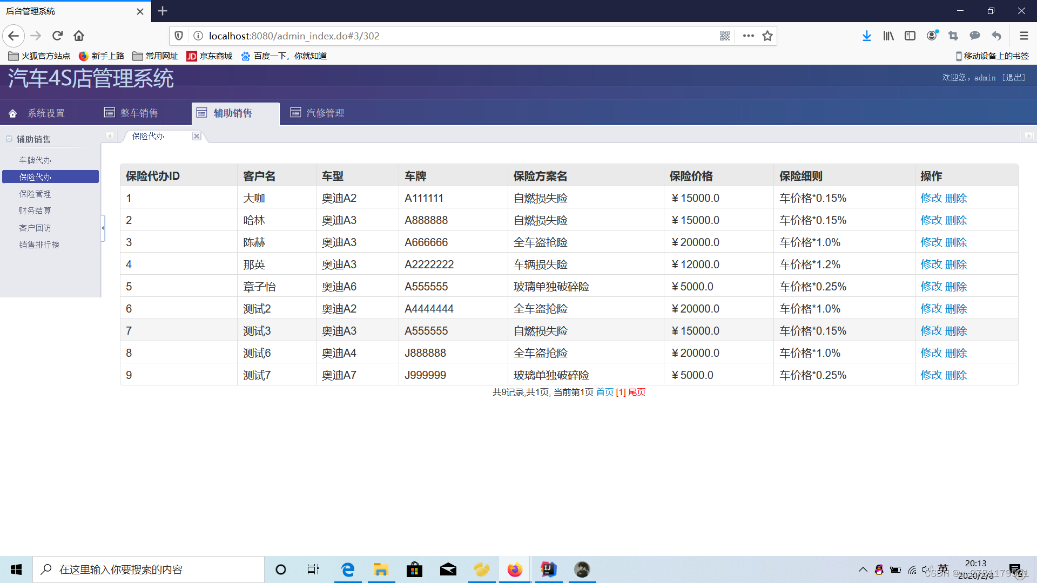This screenshot has height=583, width=1037.
Task: Click 删除 for customer 陈赫
Action: [956, 242]
